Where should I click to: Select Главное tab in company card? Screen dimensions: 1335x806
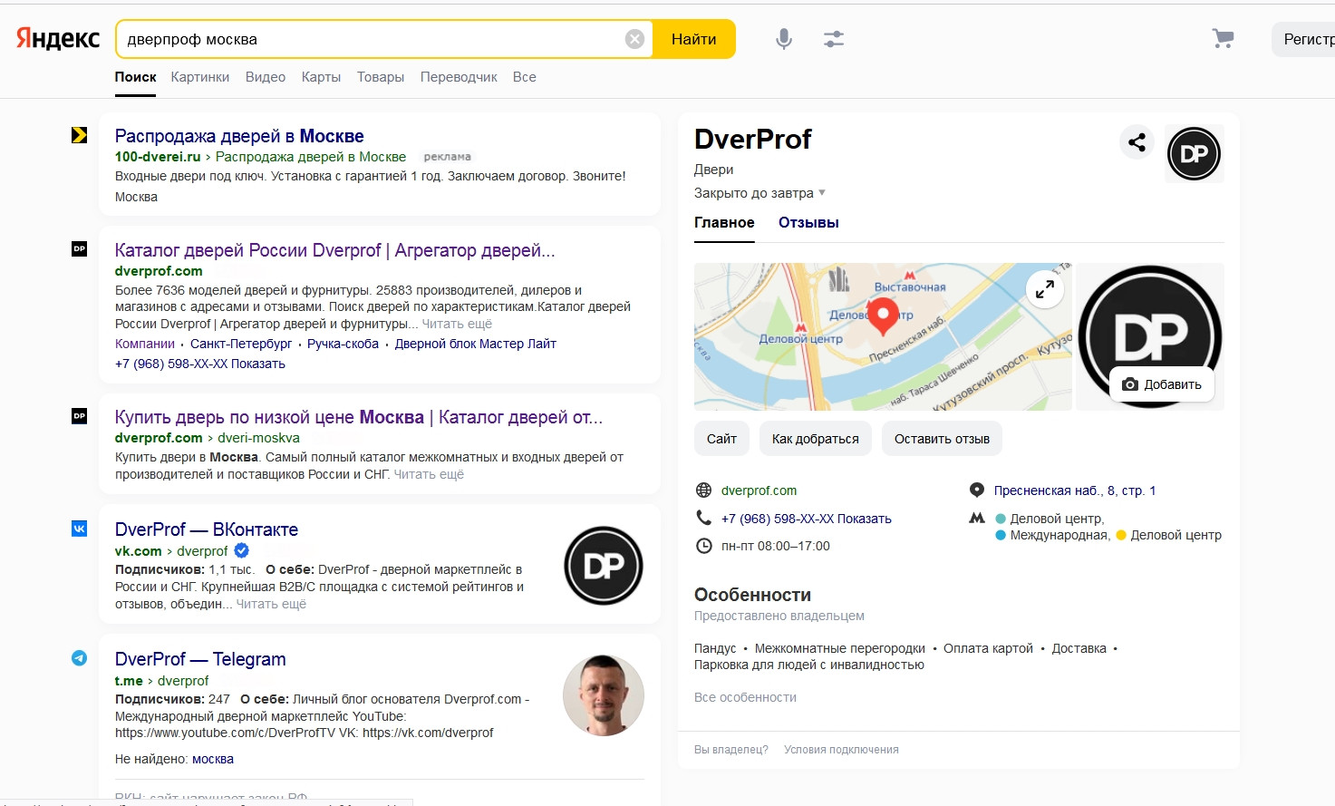coord(724,222)
